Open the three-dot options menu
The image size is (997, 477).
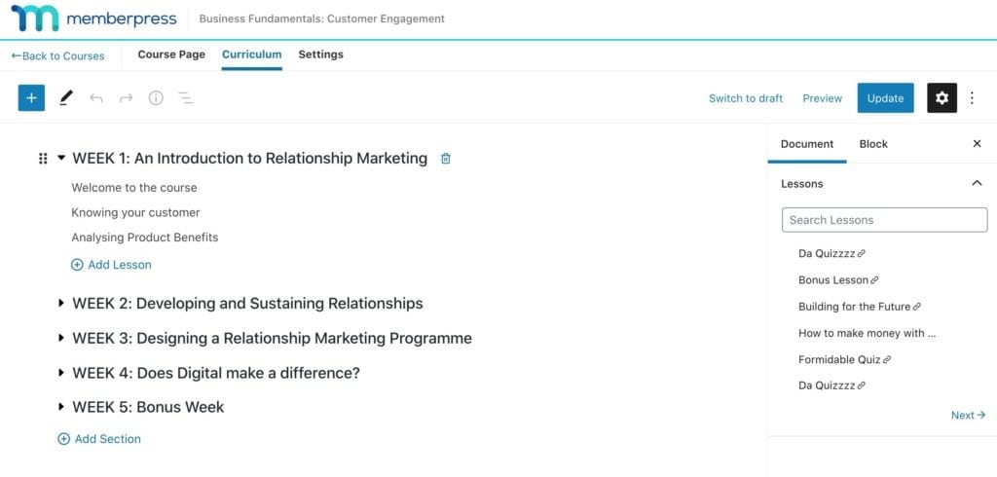pyautogui.click(x=972, y=98)
